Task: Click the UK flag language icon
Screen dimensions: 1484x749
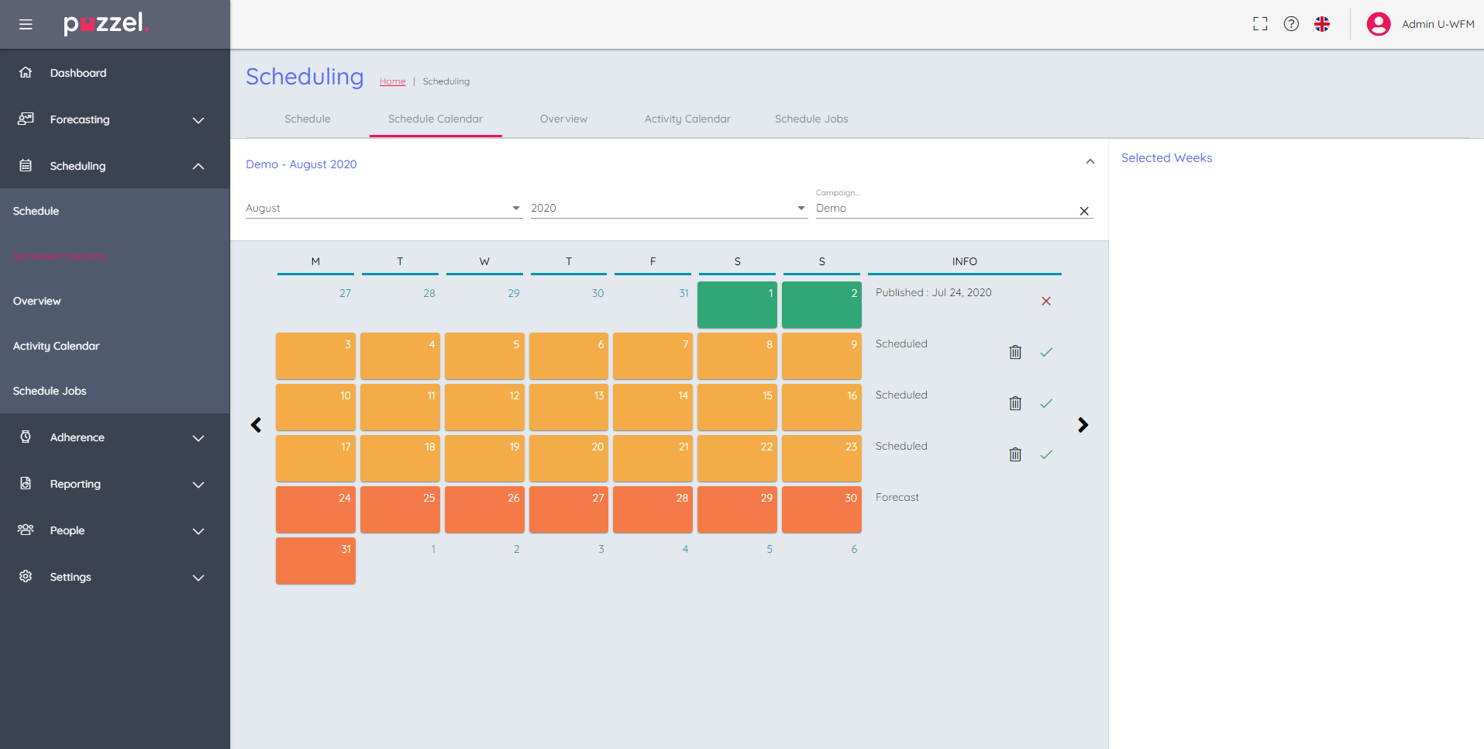Action: [x=1322, y=24]
